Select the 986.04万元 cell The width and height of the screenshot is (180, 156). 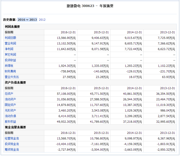[168, 110]
